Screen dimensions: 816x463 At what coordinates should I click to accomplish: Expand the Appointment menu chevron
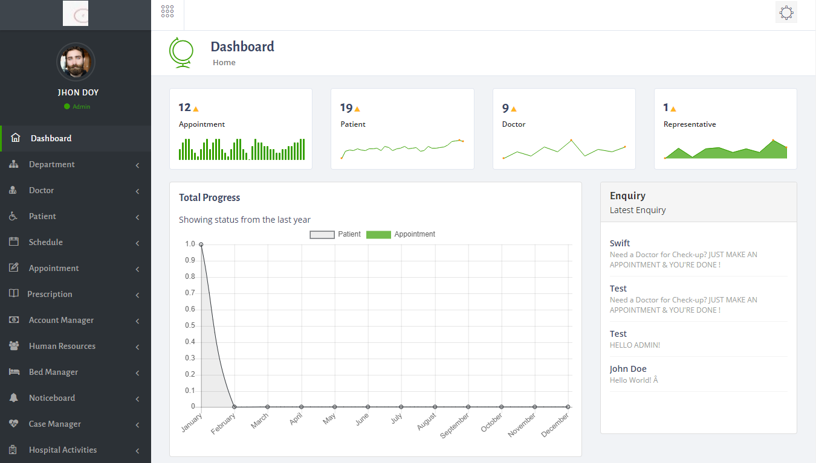click(137, 269)
